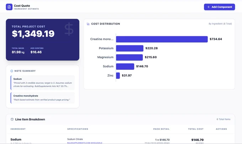The width and height of the screenshot is (242, 144).
Task: Click the 6 Total Items label
Action: [223, 119]
